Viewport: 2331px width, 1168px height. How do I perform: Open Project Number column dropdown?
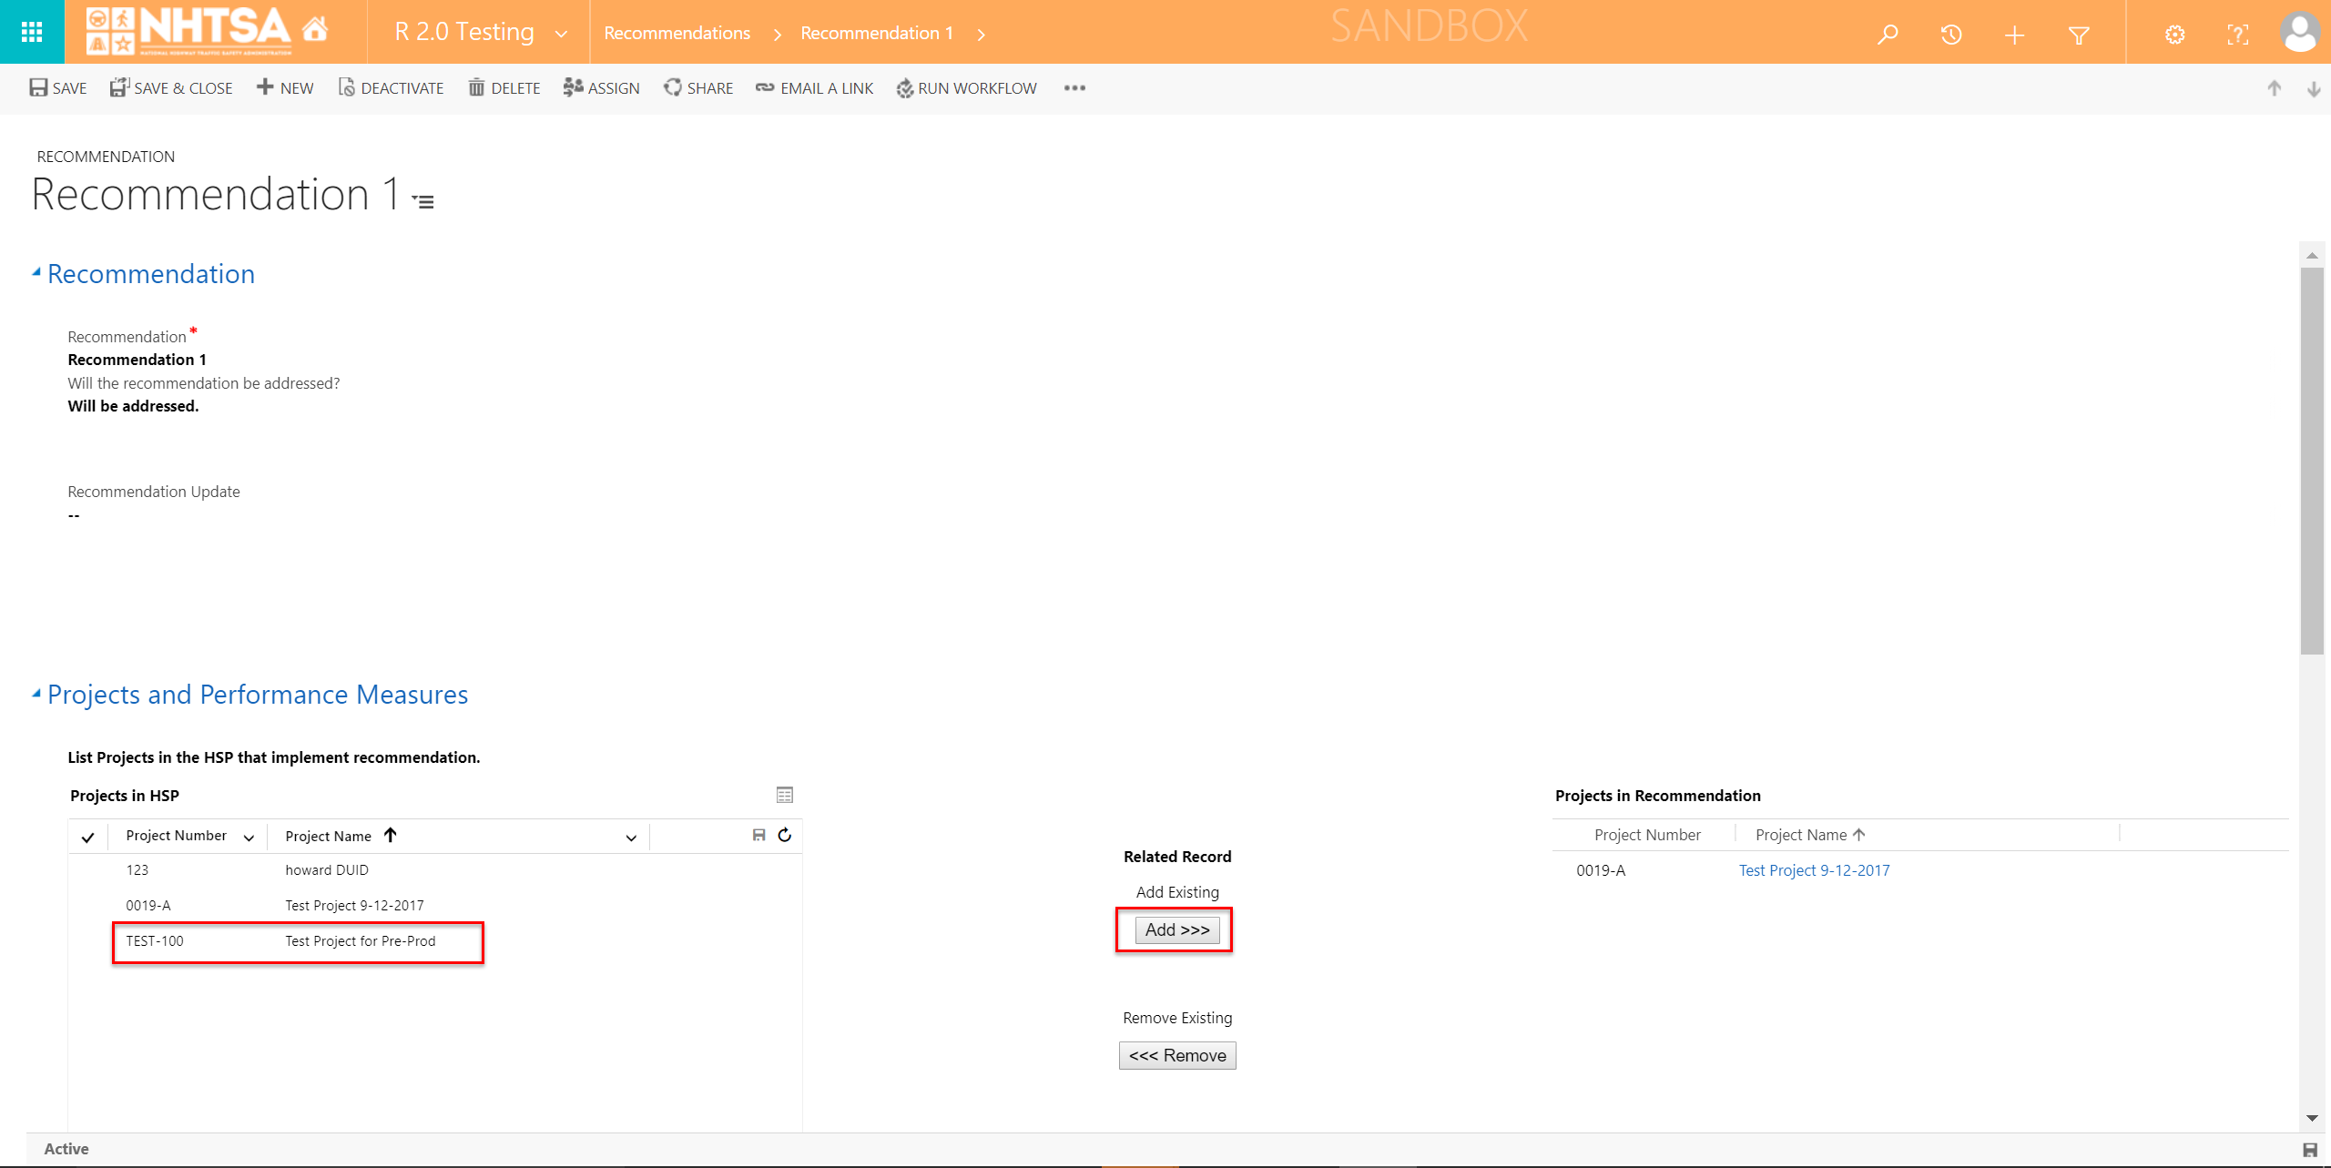coord(249,838)
